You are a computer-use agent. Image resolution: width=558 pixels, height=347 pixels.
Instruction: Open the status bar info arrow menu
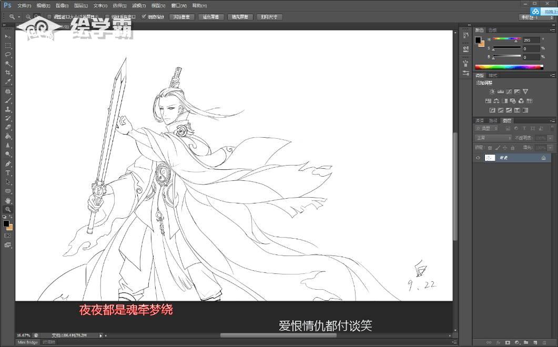pos(100,335)
